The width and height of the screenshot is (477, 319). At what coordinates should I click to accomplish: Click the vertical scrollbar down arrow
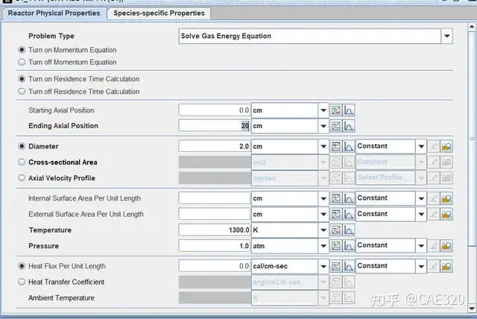[472, 309]
